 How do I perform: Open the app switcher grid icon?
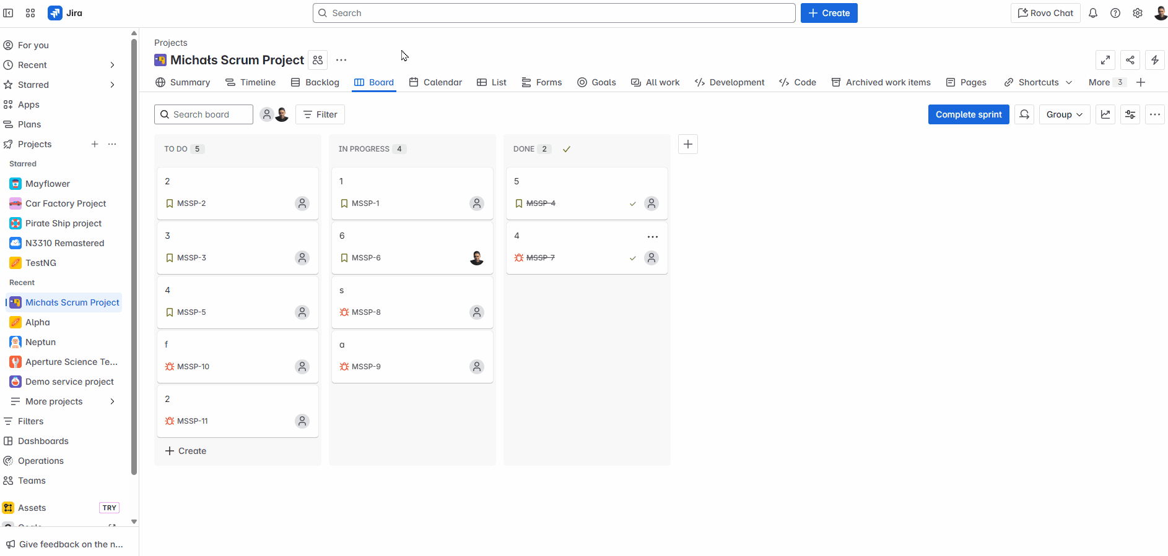(x=30, y=13)
